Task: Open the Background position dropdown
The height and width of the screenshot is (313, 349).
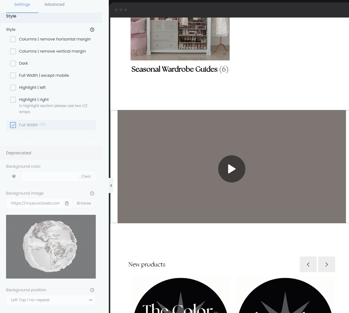Action: (x=51, y=300)
